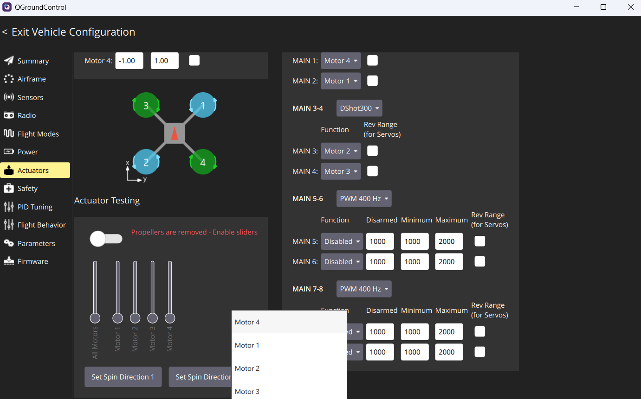The image size is (641, 399).
Task: Expand the MAIN 5-6 PWM 400 Hz dropdown
Action: pyautogui.click(x=364, y=198)
